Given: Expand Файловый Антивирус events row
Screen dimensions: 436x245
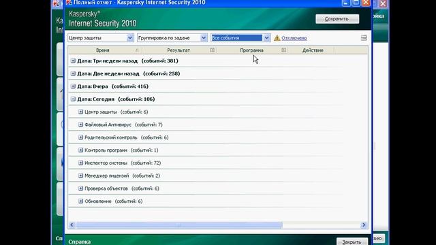Looking at the screenshot, I should (80, 125).
